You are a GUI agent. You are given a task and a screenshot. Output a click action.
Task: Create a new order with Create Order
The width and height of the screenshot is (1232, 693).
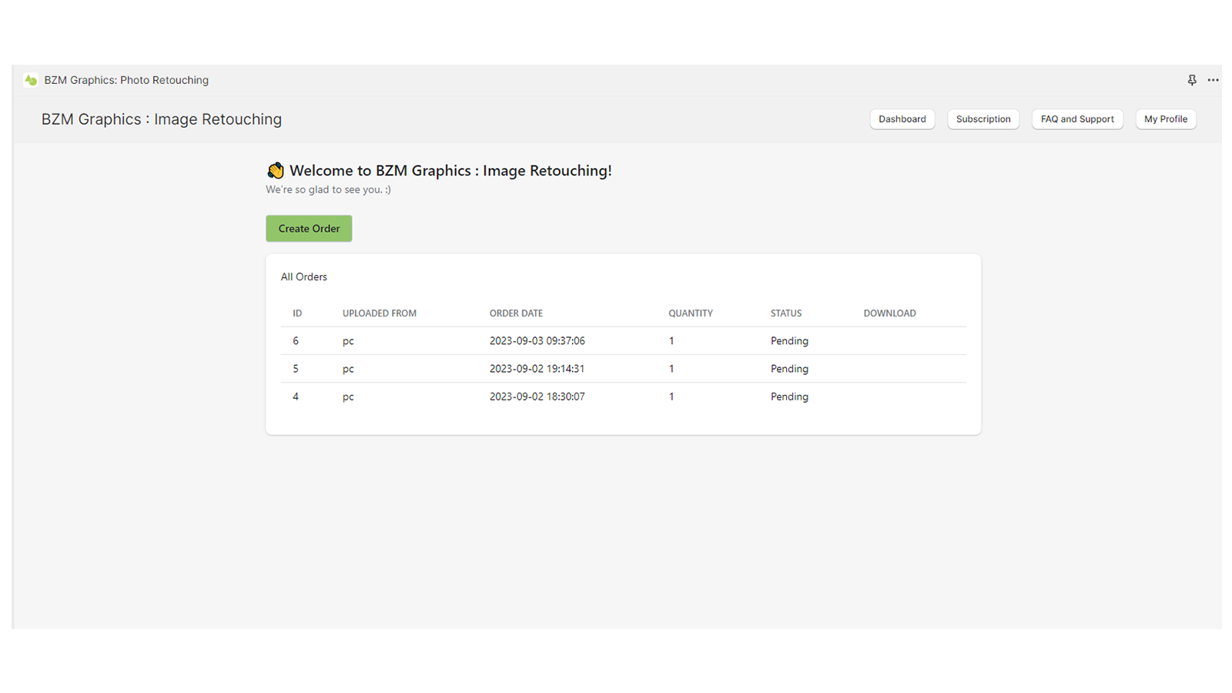click(309, 229)
